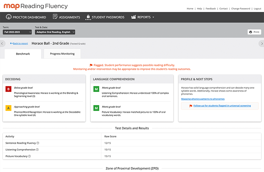The width and height of the screenshot is (264, 172).
Task: Click the Student Passwords lock icon
Action: tap(88, 17)
